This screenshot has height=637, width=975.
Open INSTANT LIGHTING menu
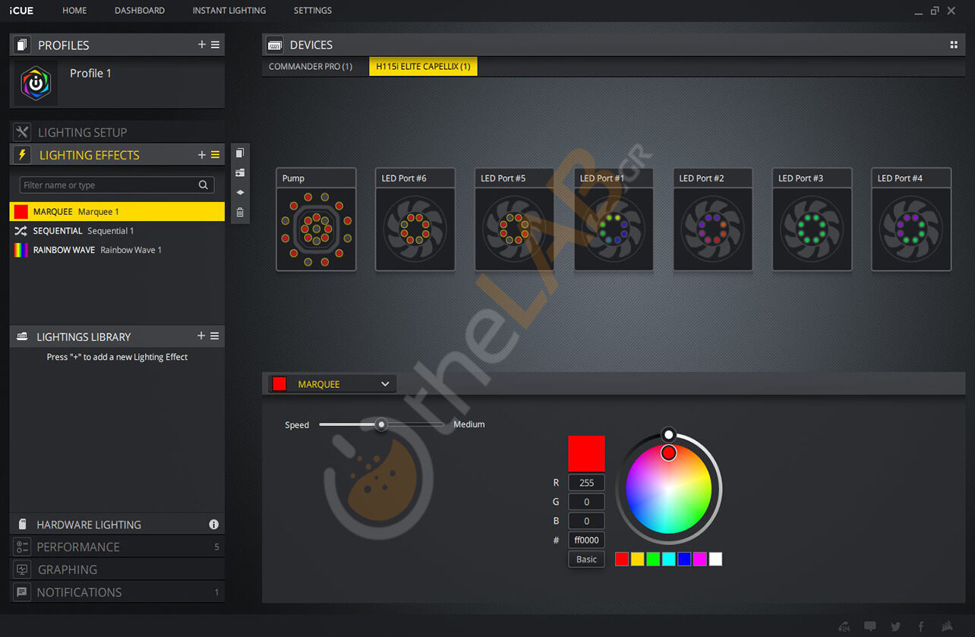pyautogui.click(x=229, y=11)
